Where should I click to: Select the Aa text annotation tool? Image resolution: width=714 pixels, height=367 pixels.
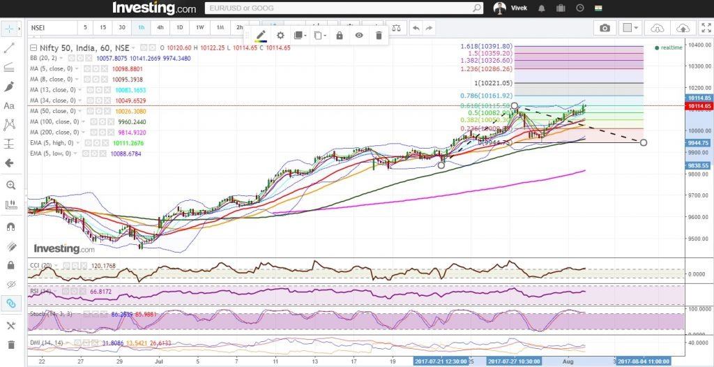click(8, 106)
